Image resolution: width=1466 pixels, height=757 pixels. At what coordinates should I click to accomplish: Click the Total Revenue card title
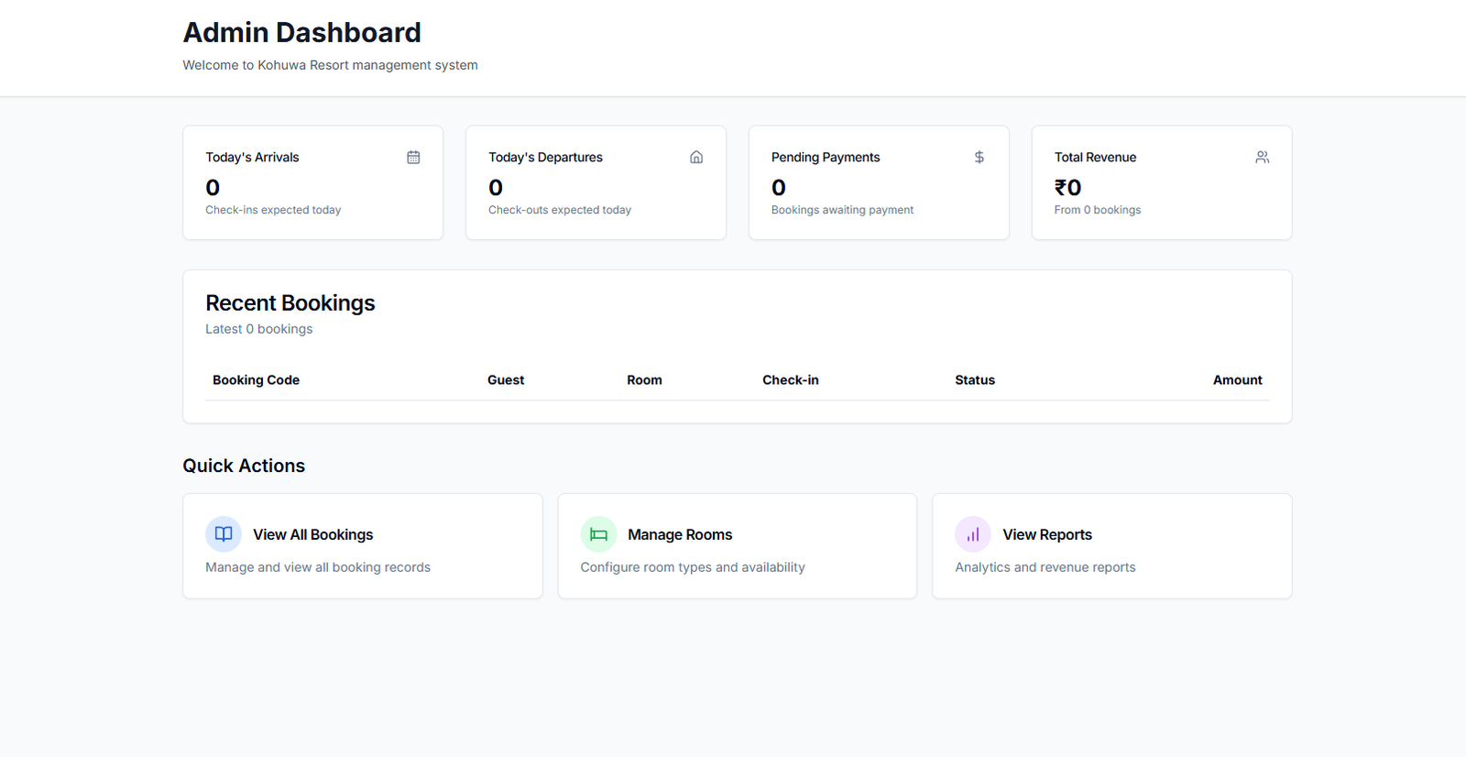point(1095,158)
